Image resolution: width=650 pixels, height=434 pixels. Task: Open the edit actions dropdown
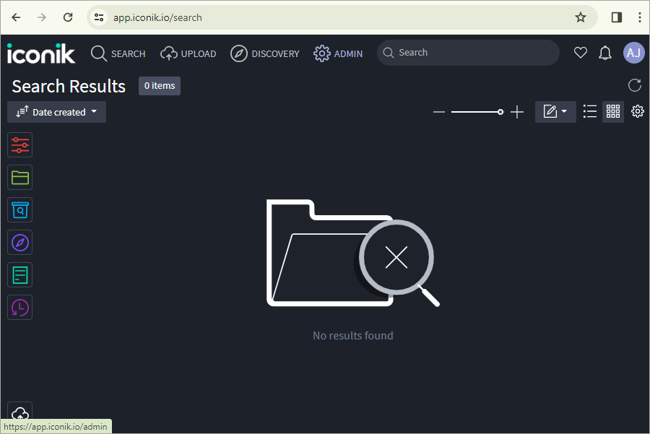click(x=555, y=111)
